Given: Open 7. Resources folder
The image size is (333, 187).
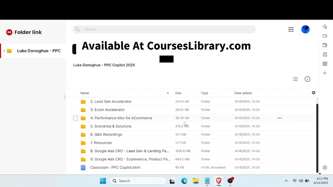Looking at the screenshot, I should point(101,143).
